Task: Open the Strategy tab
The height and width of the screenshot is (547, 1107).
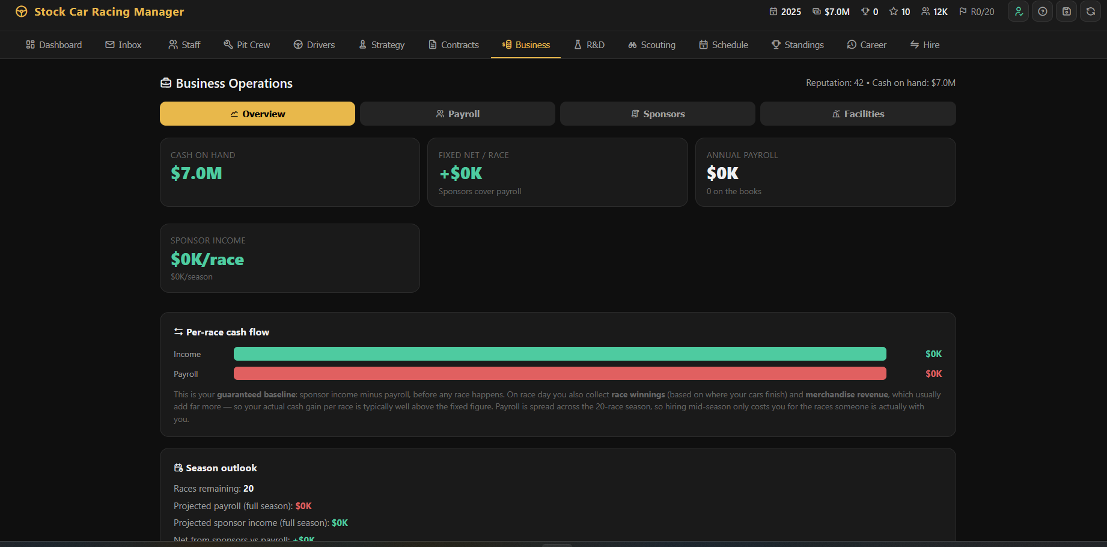Action: point(382,45)
